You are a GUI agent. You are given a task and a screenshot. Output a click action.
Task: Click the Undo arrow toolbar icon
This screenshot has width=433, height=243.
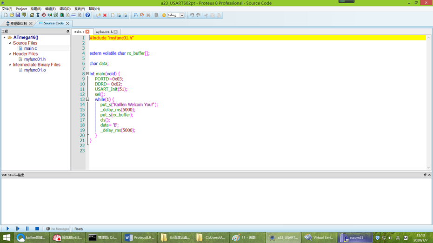192,15
